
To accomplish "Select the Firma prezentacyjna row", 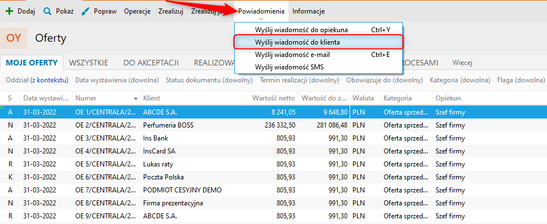I will point(274,203).
